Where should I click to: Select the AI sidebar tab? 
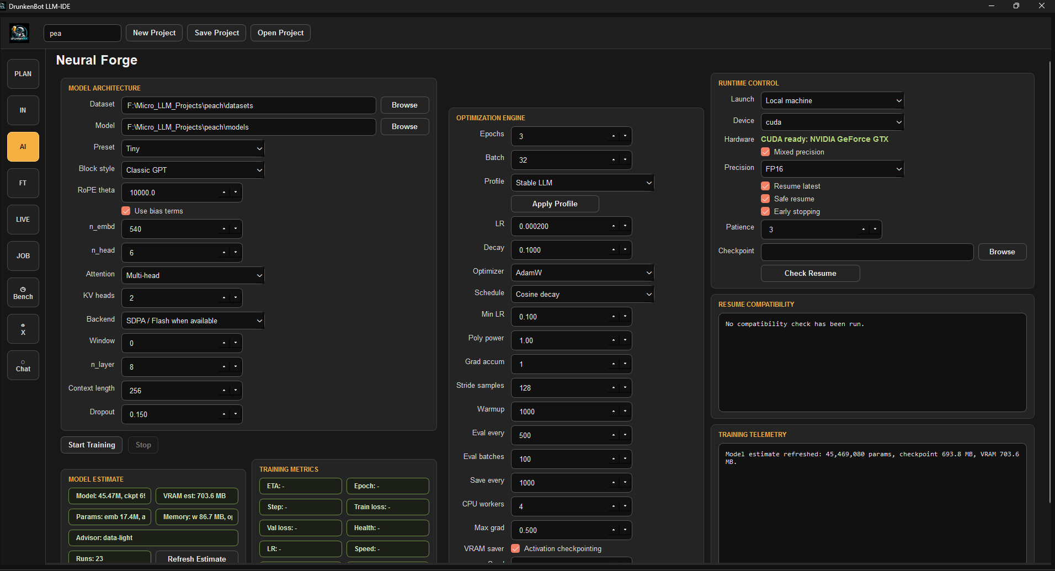[23, 147]
